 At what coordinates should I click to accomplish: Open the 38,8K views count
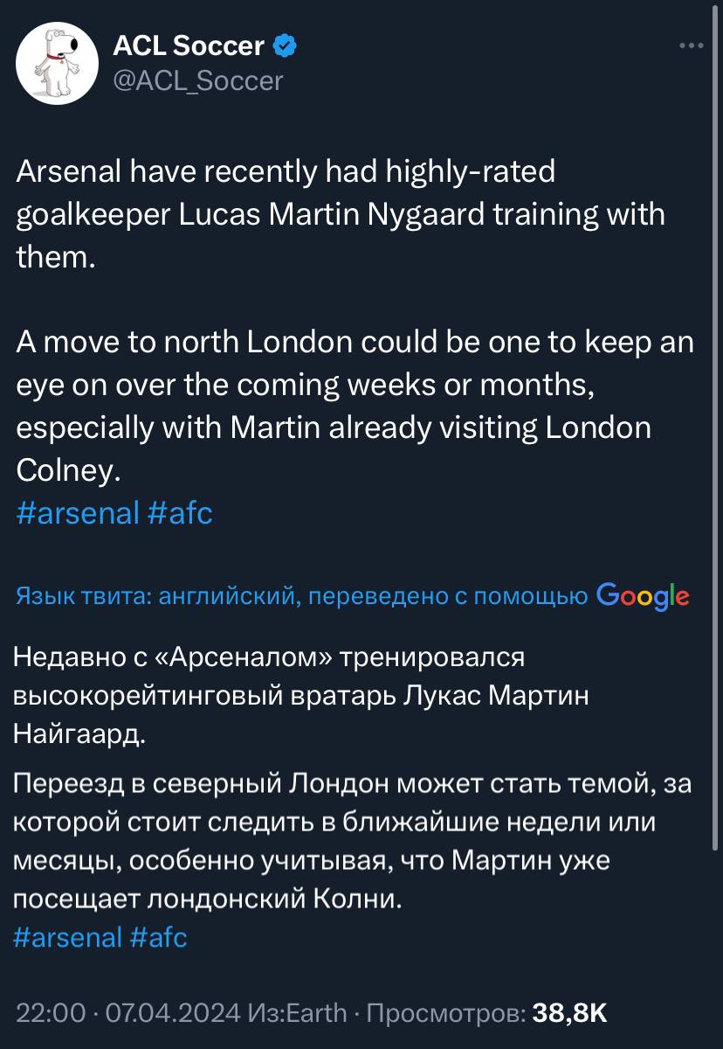click(x=569, y=1013)
